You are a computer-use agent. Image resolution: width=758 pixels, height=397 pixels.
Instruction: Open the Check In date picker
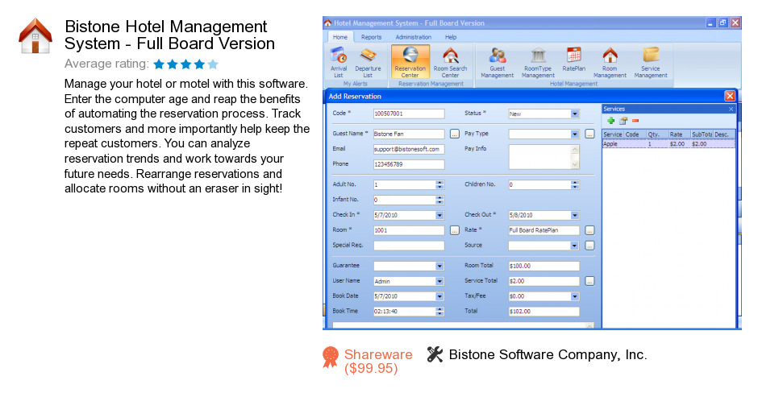coord(439,215)
